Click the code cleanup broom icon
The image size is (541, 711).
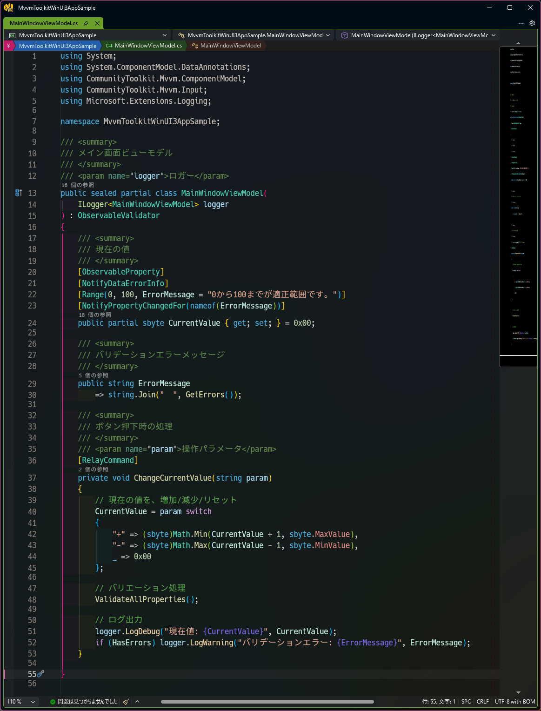pyautogui.click(x=126, y=702)
